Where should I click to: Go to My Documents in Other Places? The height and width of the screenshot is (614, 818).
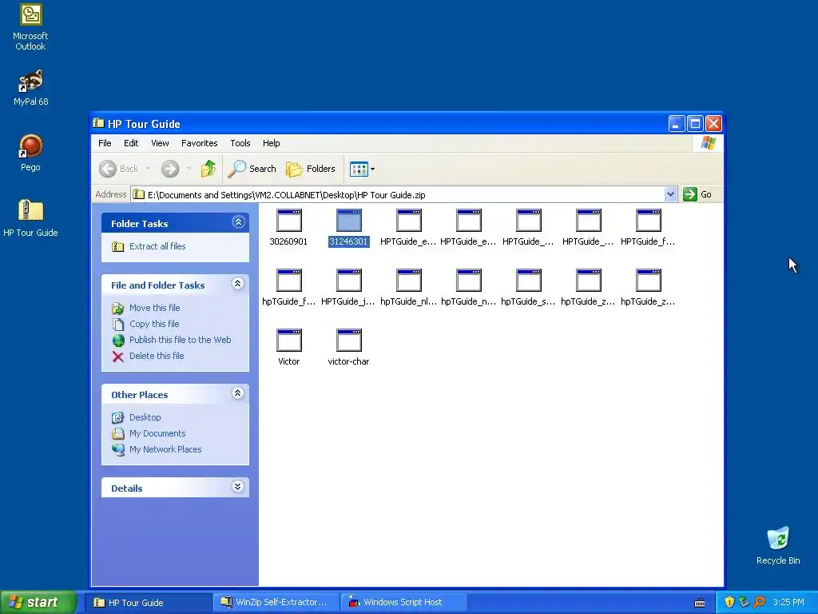pos(157,433)
